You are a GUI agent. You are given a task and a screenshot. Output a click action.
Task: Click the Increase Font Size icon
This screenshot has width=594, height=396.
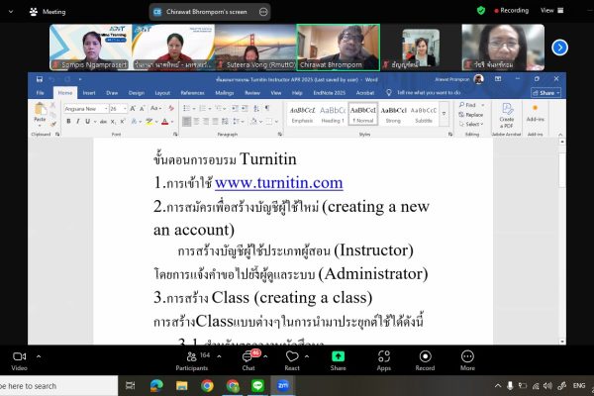tap(133, 109)
